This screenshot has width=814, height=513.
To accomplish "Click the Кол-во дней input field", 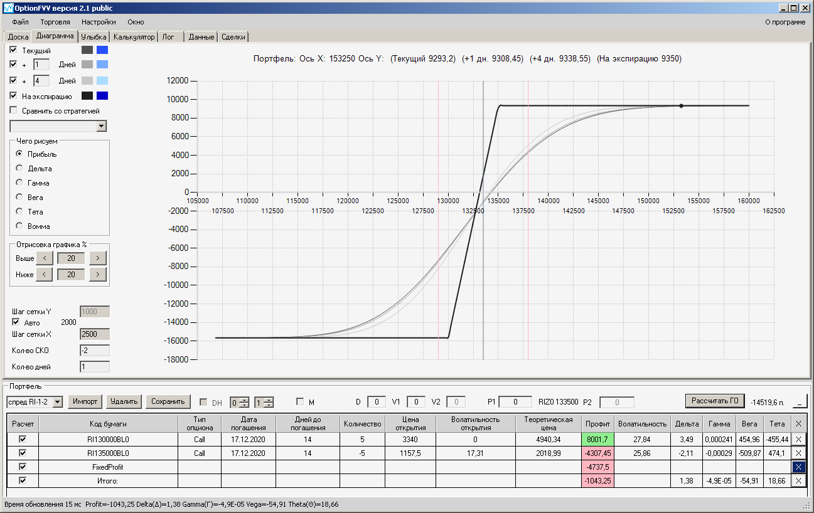I will coord(95,366).
